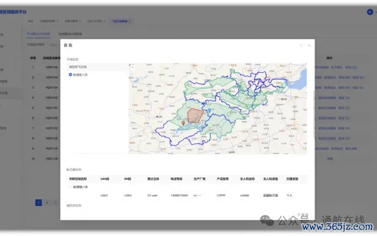
Task: Click the blue user avatar at top right
Action: (370, 12)
